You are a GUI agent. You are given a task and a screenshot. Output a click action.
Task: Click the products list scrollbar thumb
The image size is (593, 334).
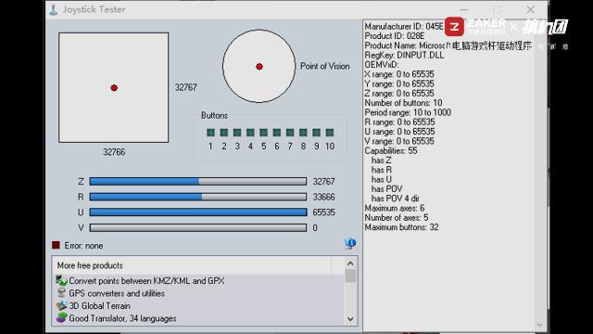coord(350,276)
